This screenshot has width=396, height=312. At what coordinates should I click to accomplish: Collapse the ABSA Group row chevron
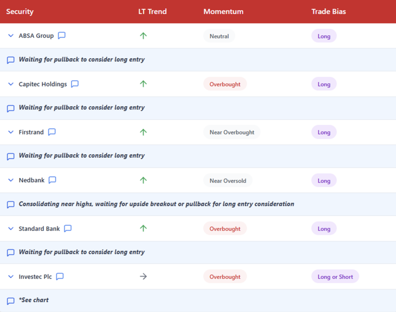(x=11, y=36)
